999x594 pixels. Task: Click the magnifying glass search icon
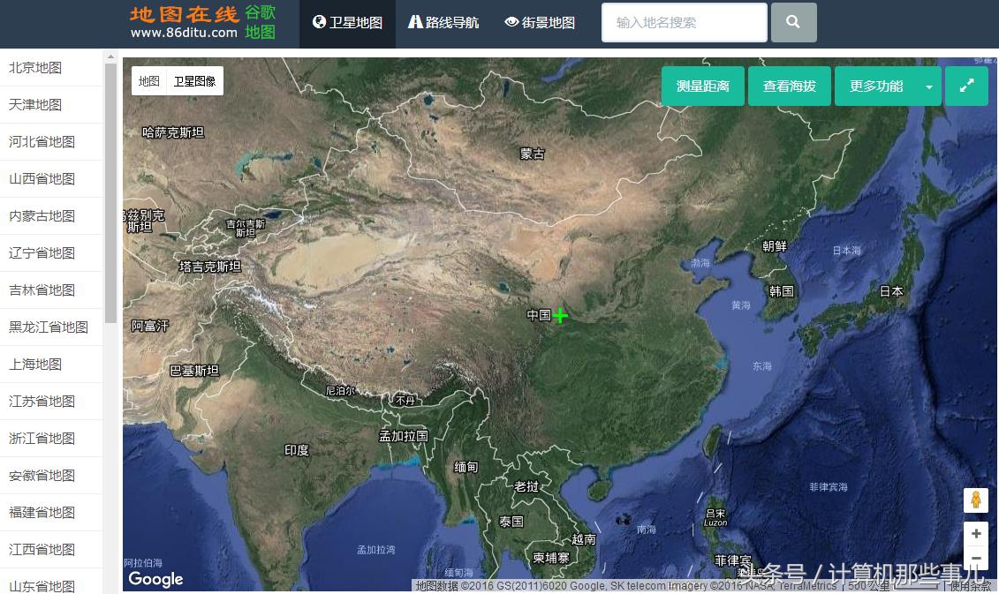point(792,22)
